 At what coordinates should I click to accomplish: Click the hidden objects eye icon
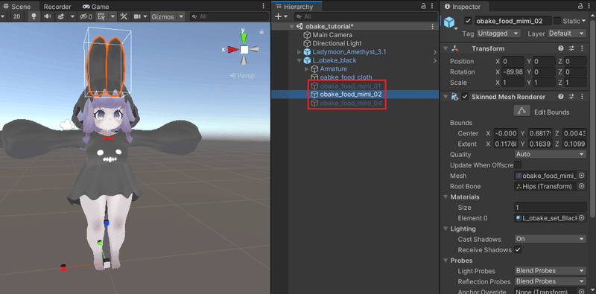point(86,16)
